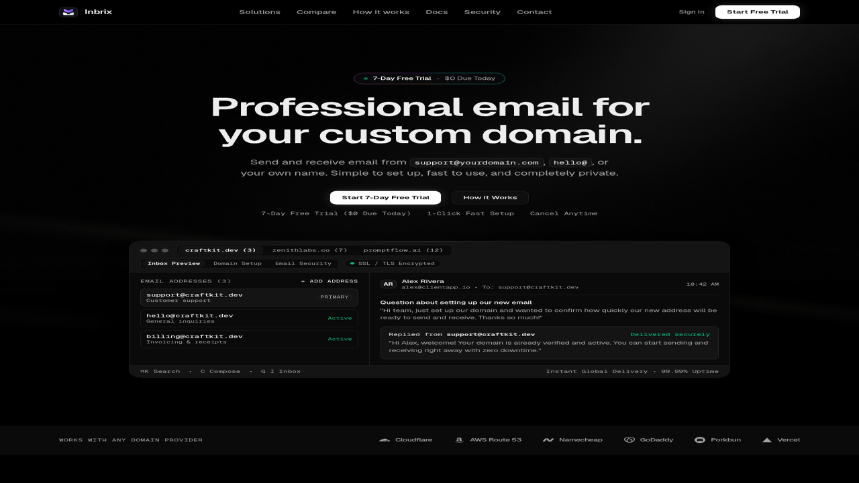Click the Cloudflare cloud icon
Screen dimensions: 859x483
tap(385, 440)
